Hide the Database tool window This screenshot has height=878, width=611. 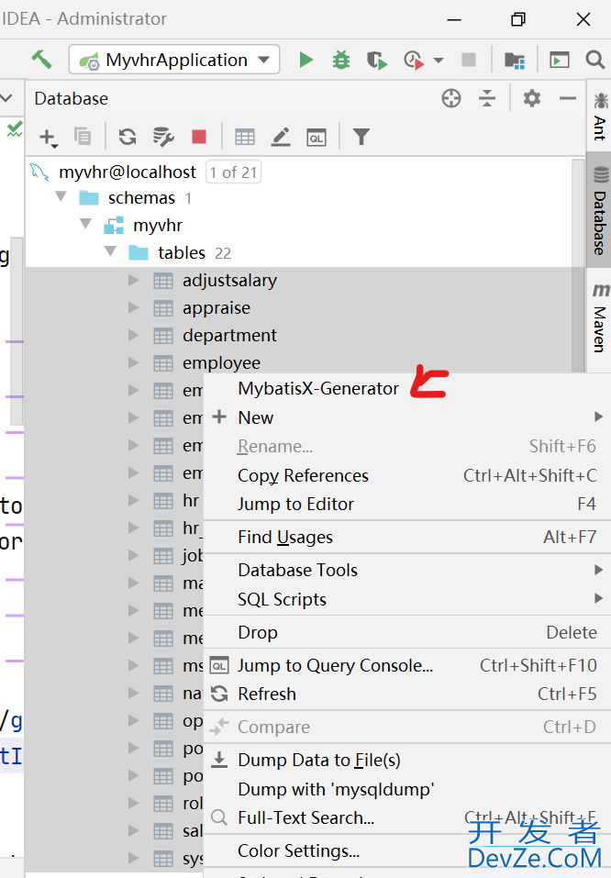[x=567, y=98]
